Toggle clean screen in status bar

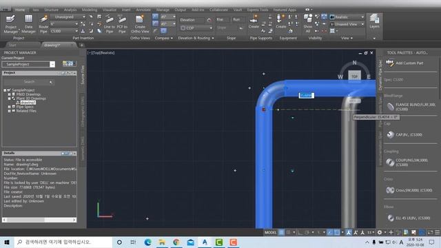click(431, 233)
